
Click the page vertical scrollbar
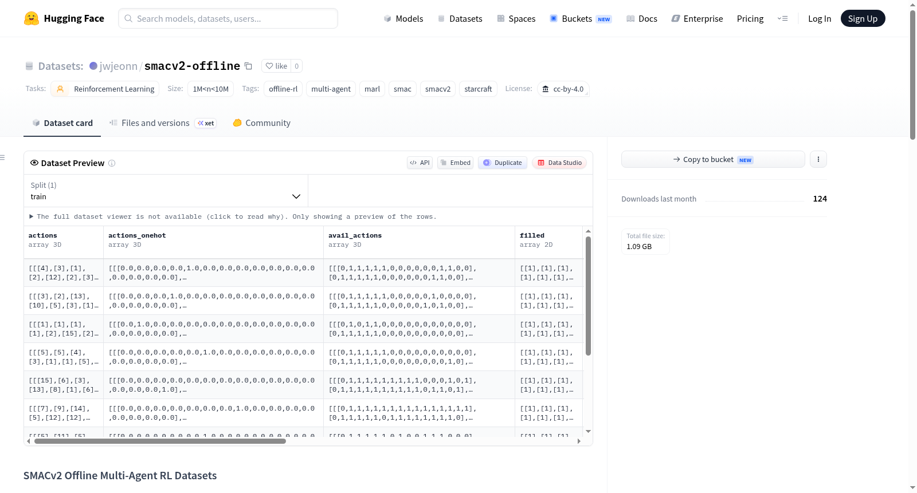click(912, 74)
